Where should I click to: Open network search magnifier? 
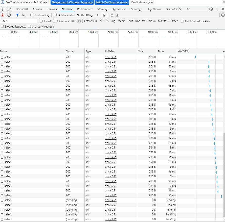pos(24,15)
